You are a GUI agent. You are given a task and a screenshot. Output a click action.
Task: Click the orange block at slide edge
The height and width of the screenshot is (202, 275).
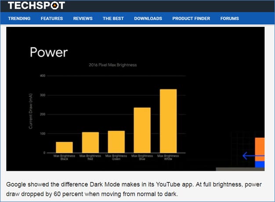coord(260,149)
